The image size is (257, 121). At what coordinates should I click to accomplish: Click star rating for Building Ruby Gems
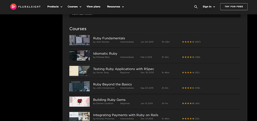coord(188,103)
